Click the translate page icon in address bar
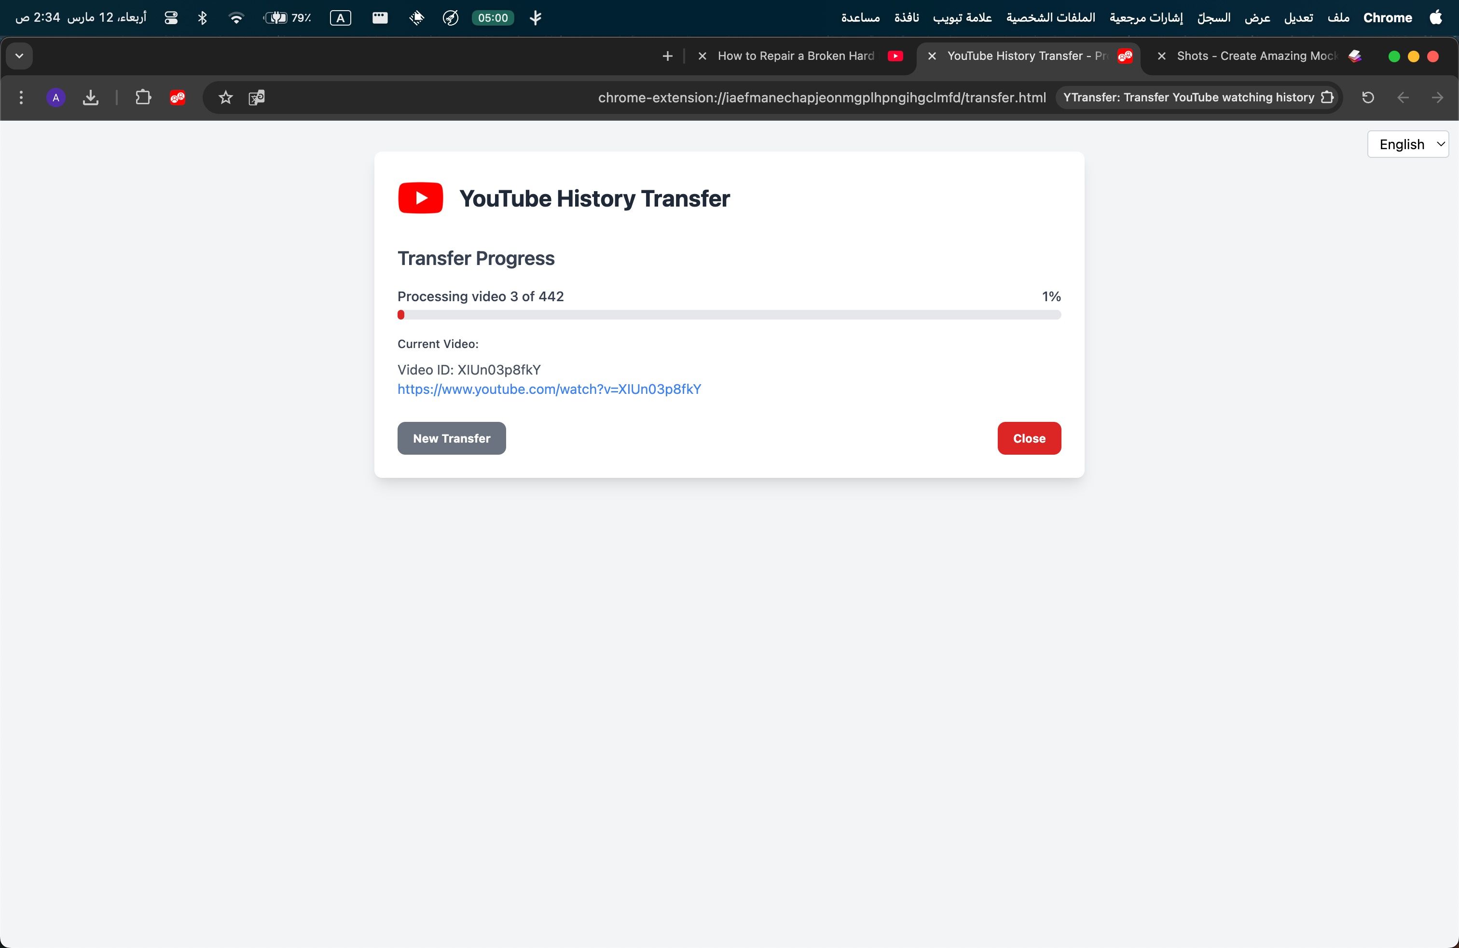 pyautogui.click(x=256, y=98)
